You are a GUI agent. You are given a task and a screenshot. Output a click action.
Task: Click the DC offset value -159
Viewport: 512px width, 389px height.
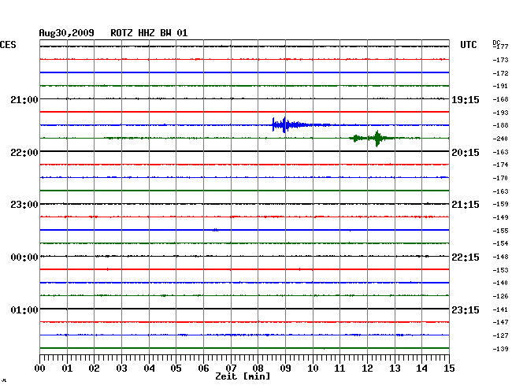[500, 204]
